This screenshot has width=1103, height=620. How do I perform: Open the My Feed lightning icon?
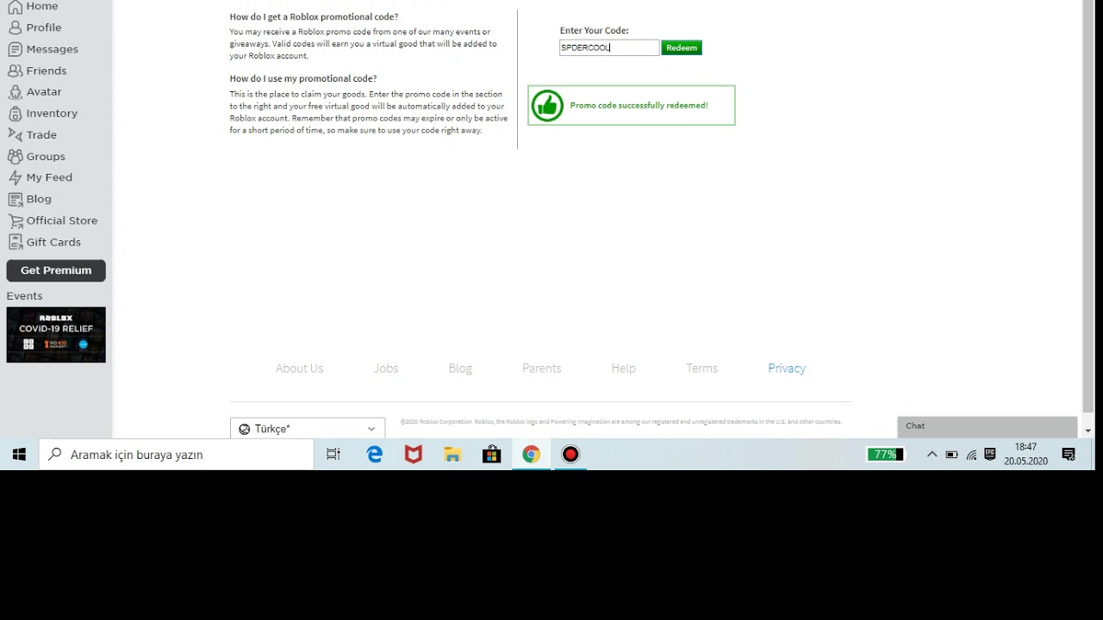tap(15, 177)
